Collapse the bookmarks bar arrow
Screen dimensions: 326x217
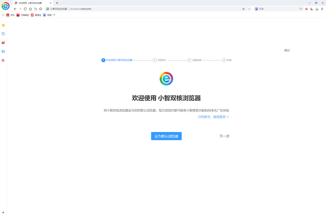pos(3,15)
